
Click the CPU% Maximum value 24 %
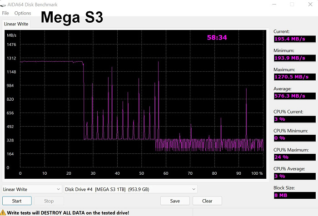tap(295, 157)
